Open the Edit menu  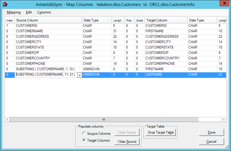(x=29, y=12)
